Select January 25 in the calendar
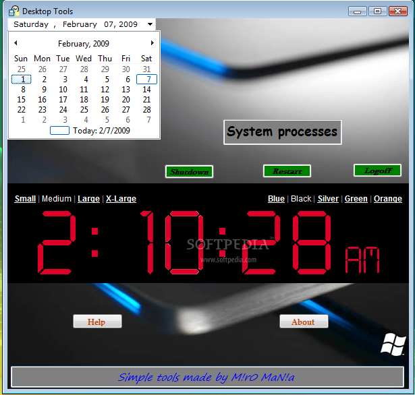Screen dimensions: 415x395 (21, 69)
